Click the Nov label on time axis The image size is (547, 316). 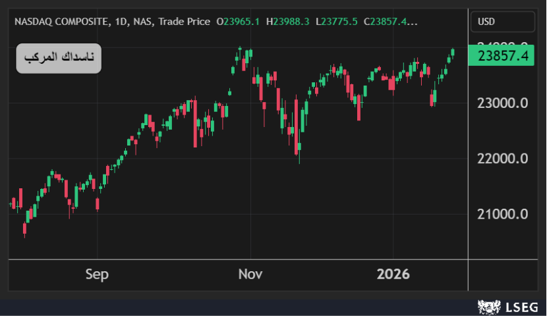tap(250, 274)
